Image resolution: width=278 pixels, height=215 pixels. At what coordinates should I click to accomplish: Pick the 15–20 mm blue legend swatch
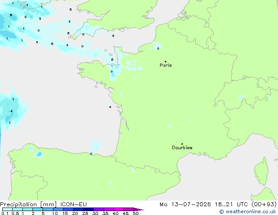68,209
